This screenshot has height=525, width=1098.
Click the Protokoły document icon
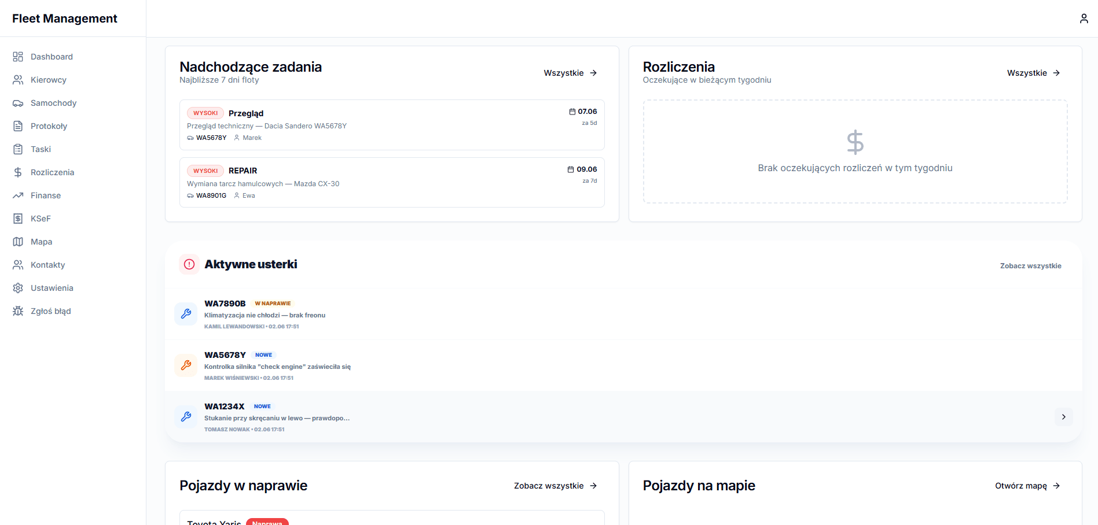click(x=18, y=126)
